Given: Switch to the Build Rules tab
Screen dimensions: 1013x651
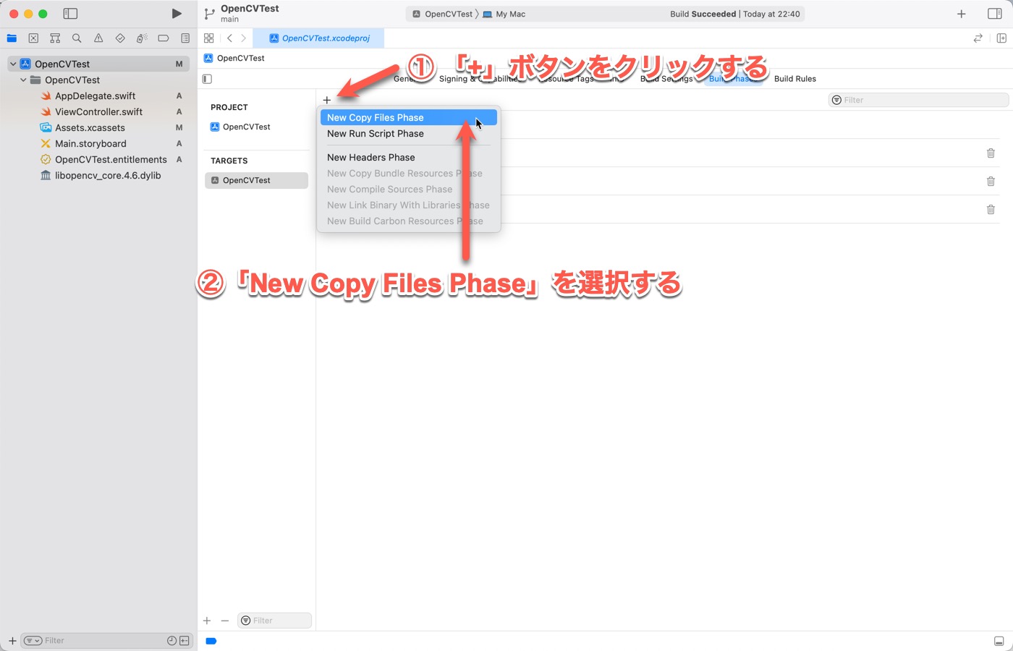Looking at the screenshot, I should pos(794,79).
